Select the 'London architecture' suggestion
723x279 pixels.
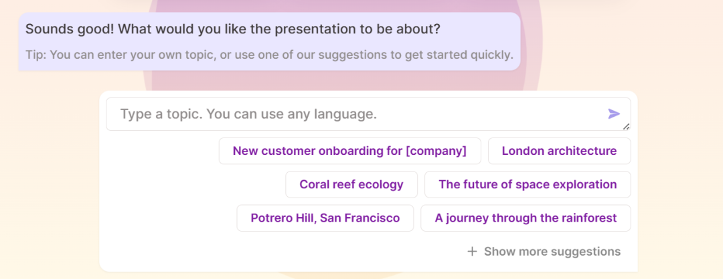point(559,151)
